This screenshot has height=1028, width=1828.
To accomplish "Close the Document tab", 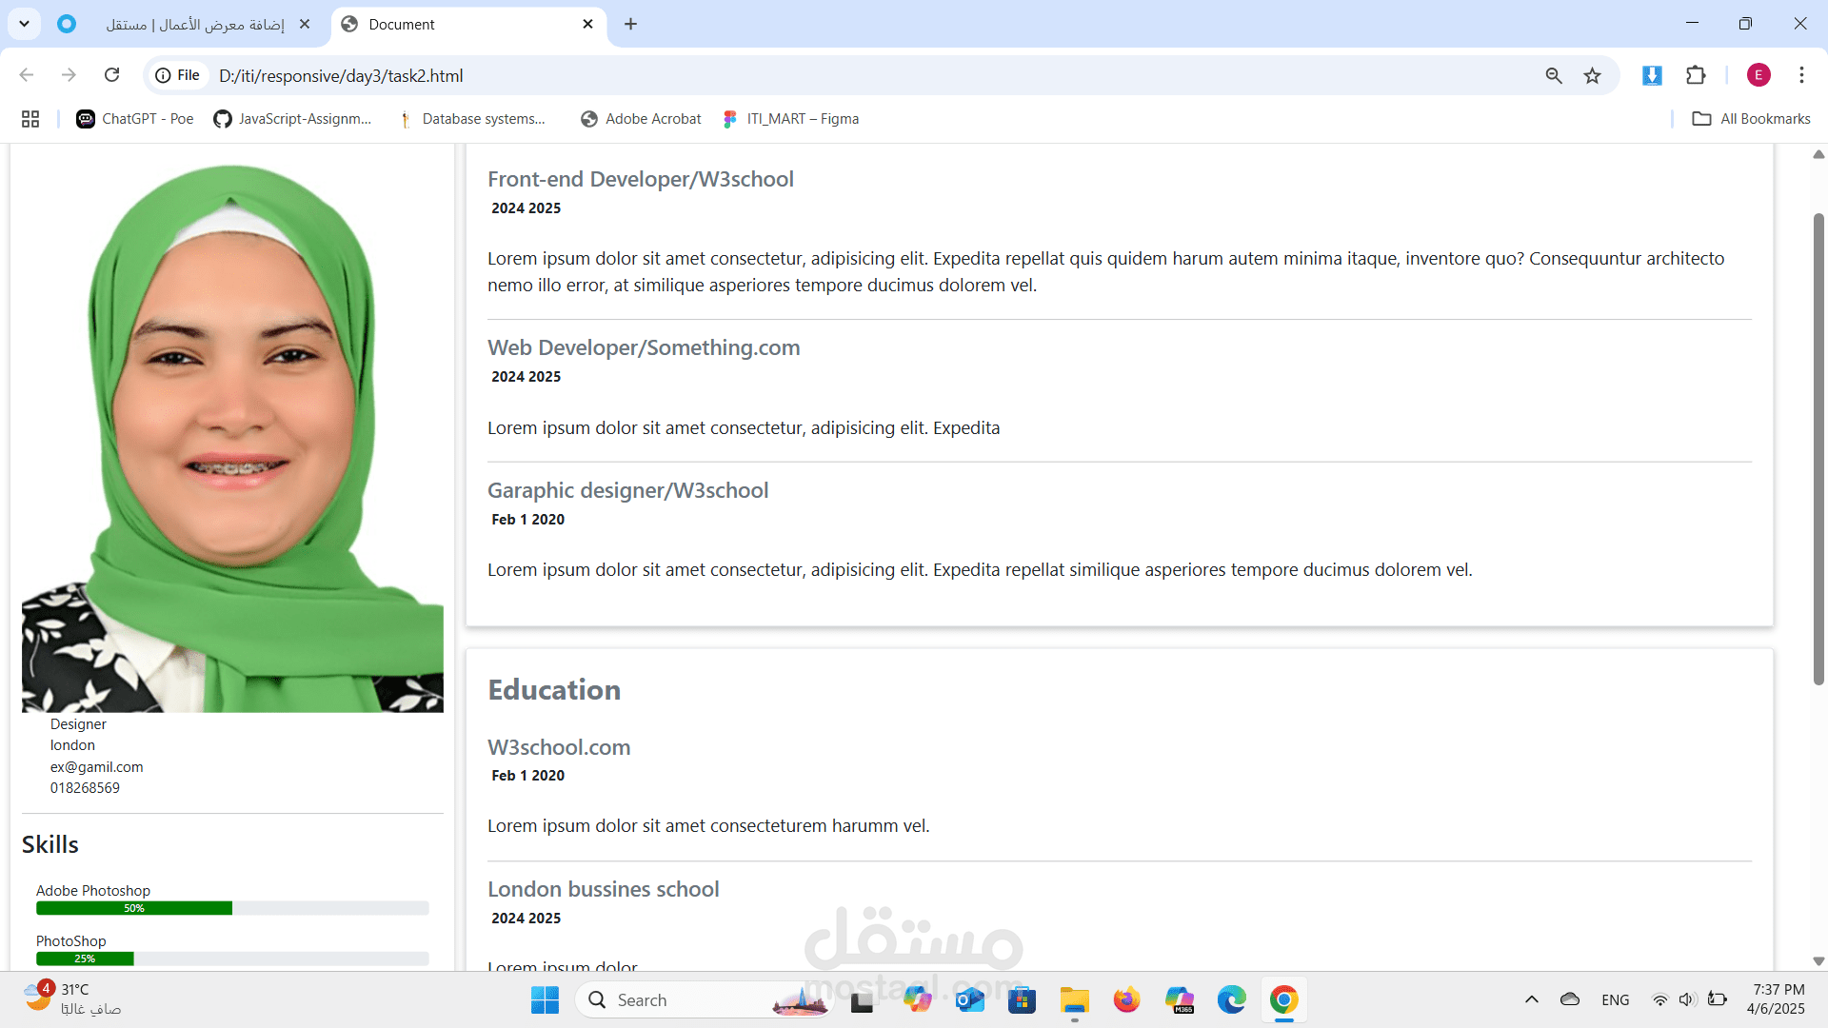I will click(587, 25).
